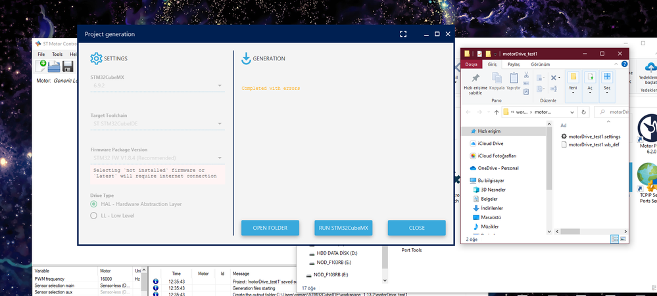Open the Firmware Package Version dropdown
657x296 pixels.
click(158, 158)
